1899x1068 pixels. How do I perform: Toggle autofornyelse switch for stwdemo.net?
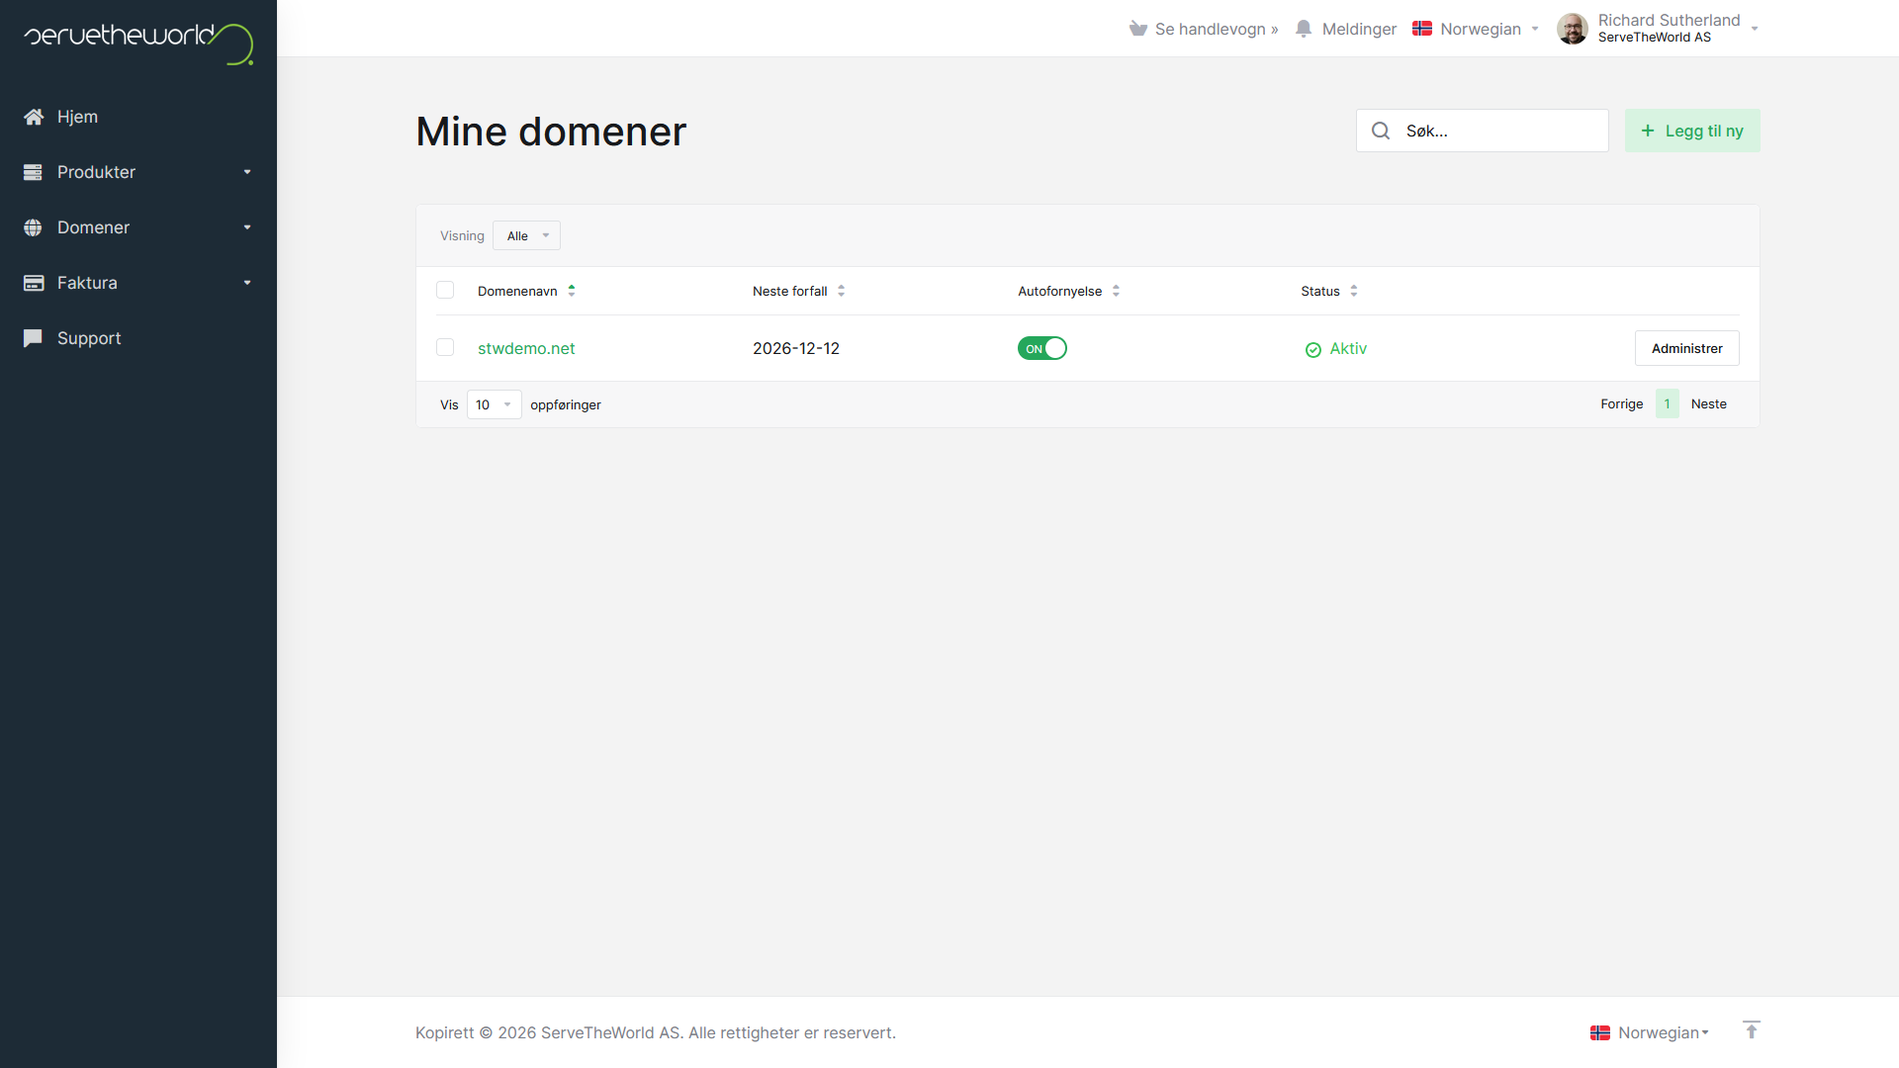click(1041, 348)
